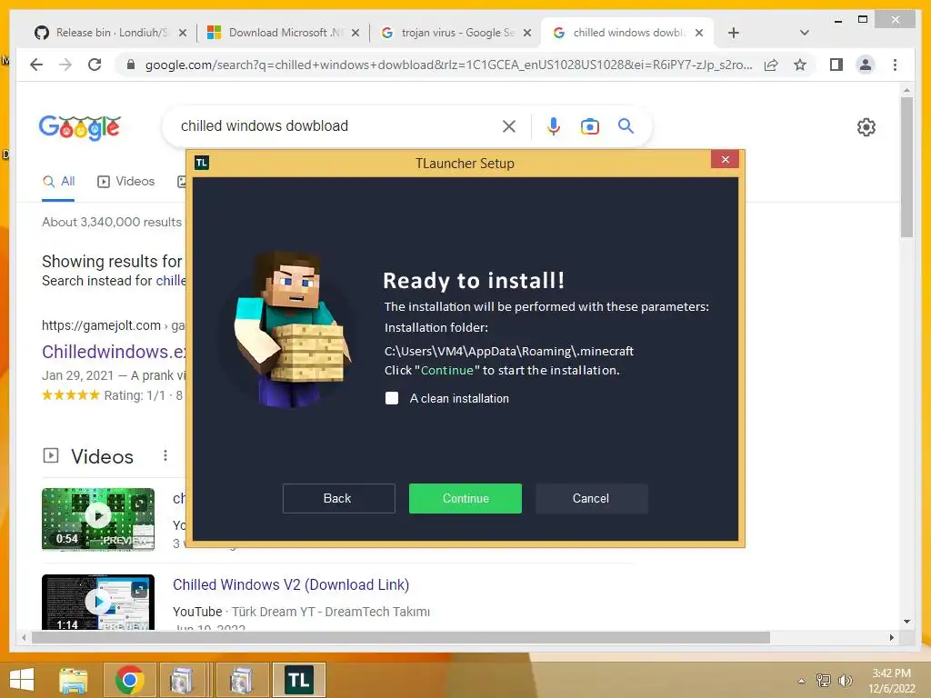Open the Videos section three-dot menu
Image resolution: width=931 pixels, height=698 pixels.
click(165, 455)
